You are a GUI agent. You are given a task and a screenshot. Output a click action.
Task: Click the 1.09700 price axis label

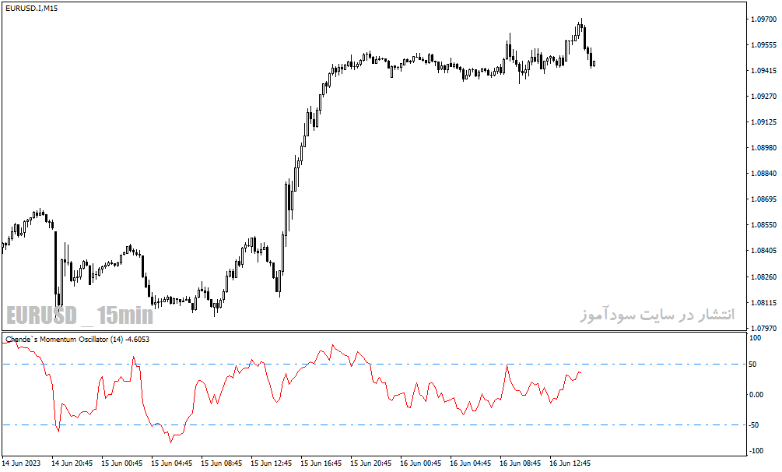click(763, 19)
